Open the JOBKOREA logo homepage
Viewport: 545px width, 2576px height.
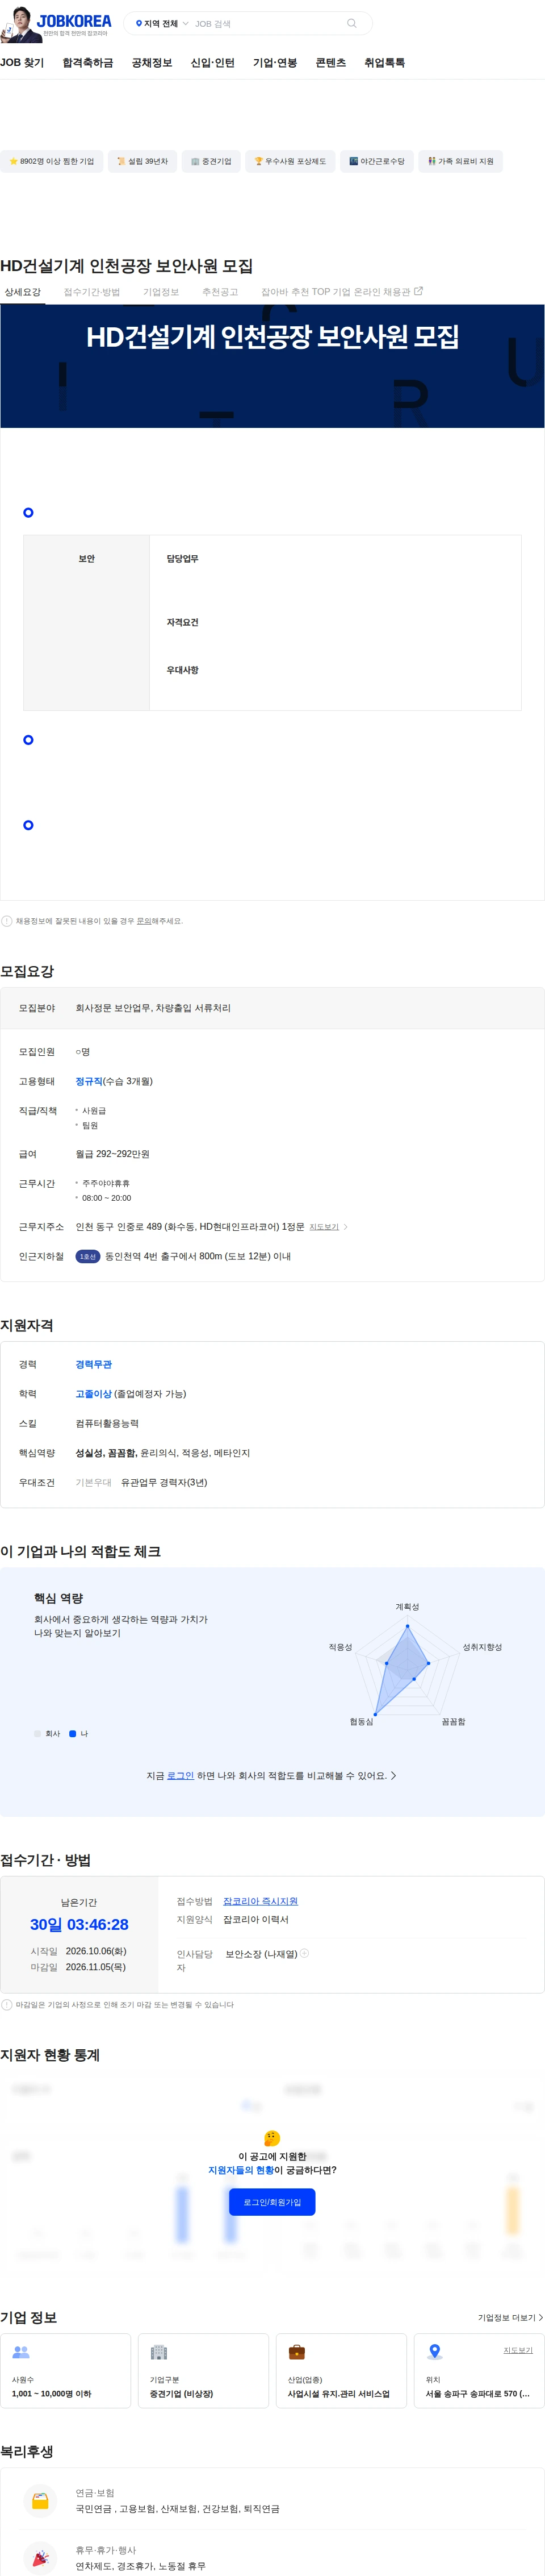pos(74,21)
